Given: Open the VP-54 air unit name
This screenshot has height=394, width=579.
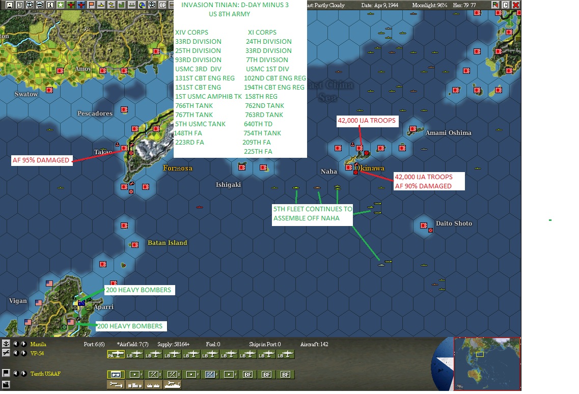Looking at the screenshot, I should pos(37,353).
